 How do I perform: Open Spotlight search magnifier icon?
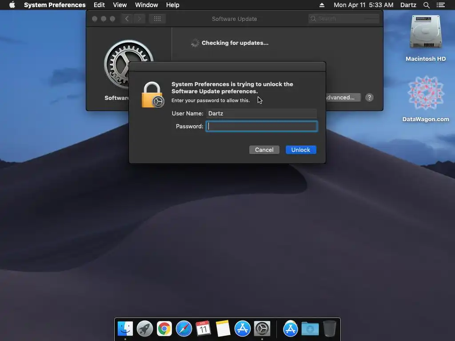[x=426, y=5]
